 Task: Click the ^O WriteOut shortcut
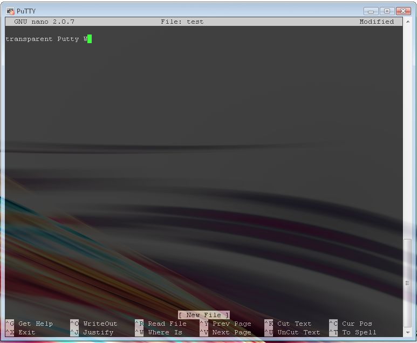click(93, 324)
